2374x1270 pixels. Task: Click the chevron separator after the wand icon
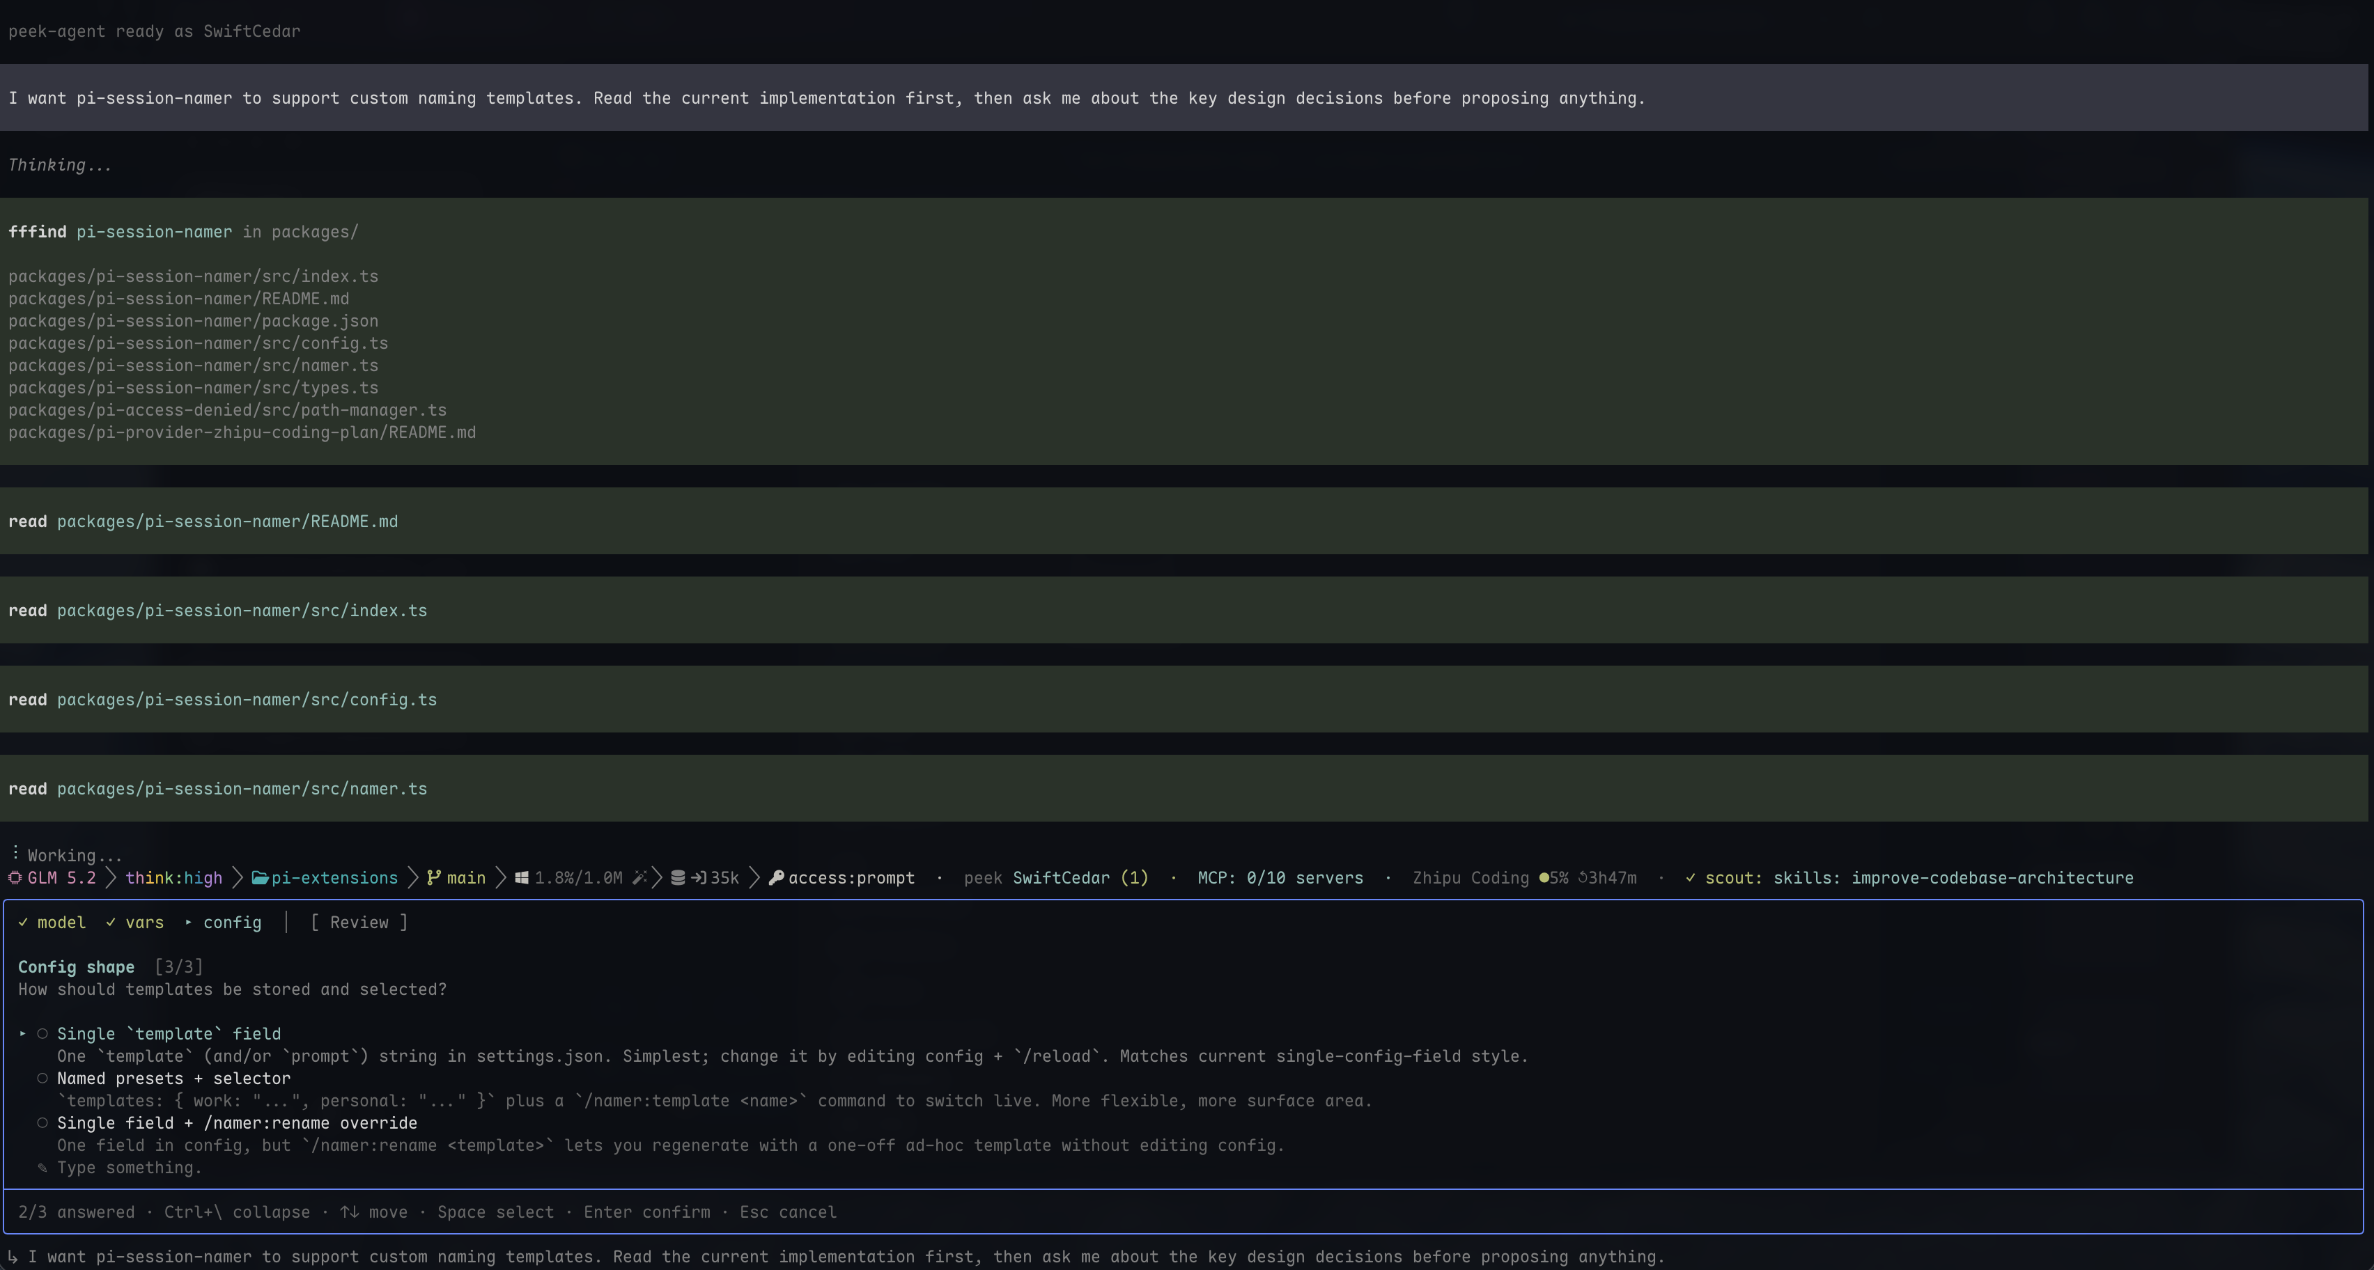pyautogui.click(x=657, y=878)
